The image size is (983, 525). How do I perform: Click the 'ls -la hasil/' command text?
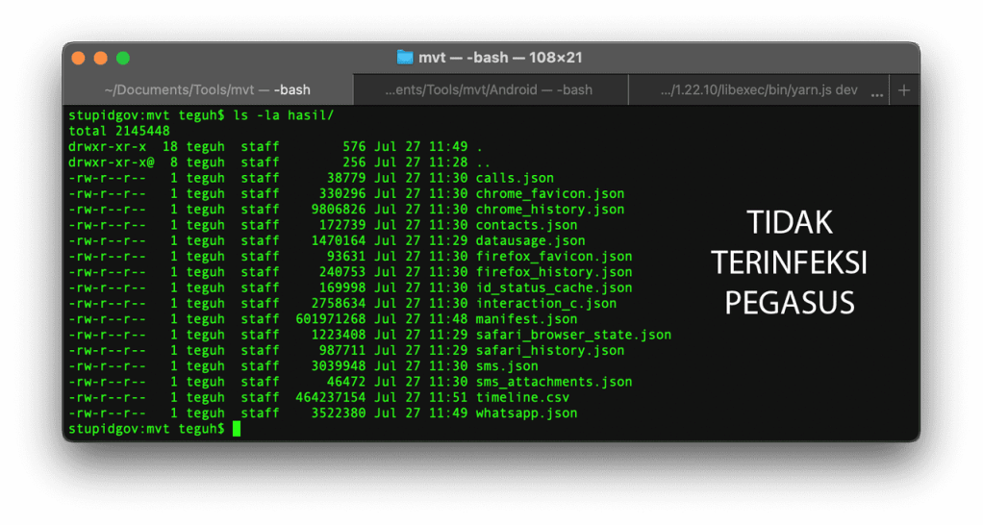tap(284, 115)
